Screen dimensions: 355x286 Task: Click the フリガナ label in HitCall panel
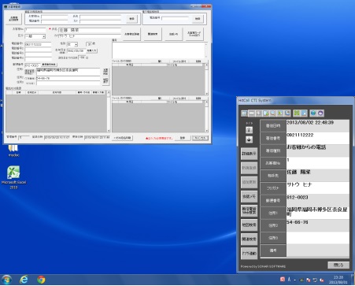click(x=273, y=188)
